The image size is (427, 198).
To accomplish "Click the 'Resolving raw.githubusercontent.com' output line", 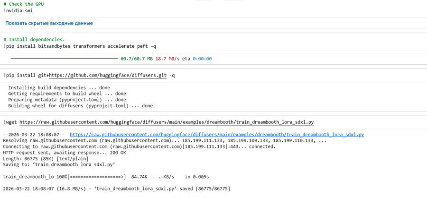I will tap(165, 140).
